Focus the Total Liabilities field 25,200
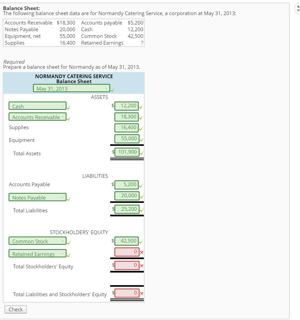 [127, 209]
